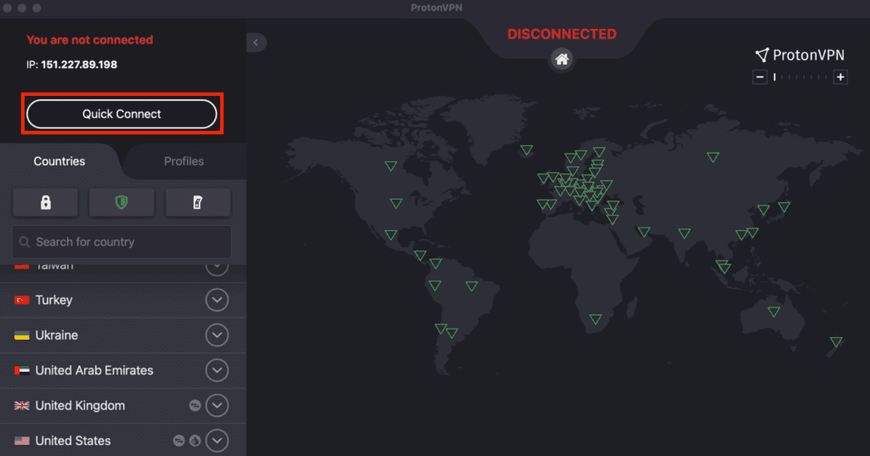Click the Mexico server marker on map

(391, 234)
